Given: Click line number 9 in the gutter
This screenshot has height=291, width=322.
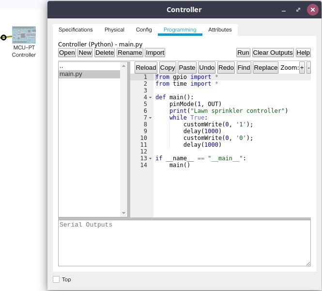Looking at the screenshot, I should click(x=145, y=131).
